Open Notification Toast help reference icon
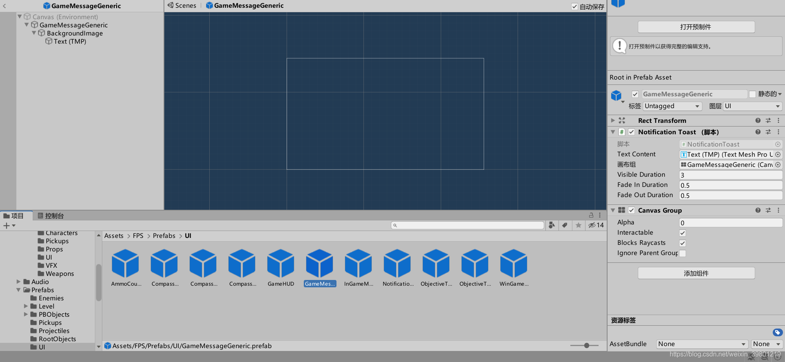Image resolution: width=785 pixels, height=362 pixels. pos(758,132)
